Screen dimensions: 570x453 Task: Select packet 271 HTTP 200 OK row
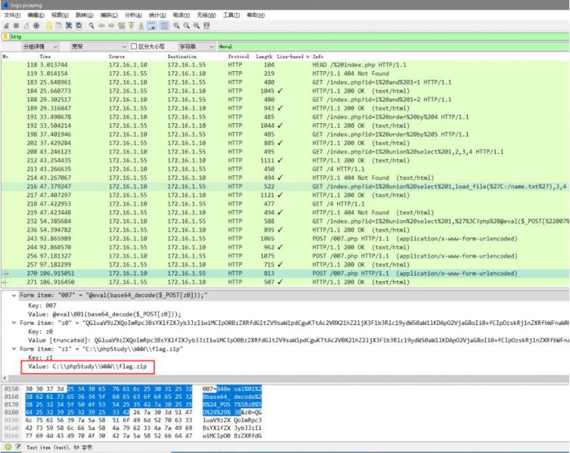click(286, 282)
